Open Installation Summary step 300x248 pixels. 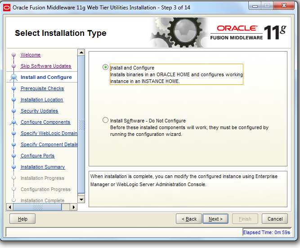(43, 167)
